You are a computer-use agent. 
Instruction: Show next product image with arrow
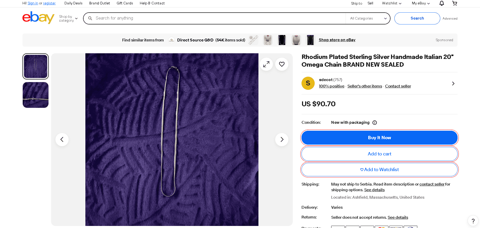pos(282,139)
